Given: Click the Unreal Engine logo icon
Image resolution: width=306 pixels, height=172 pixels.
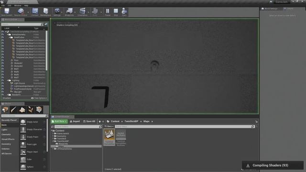Looking at the screenshot, I should 2,2.
